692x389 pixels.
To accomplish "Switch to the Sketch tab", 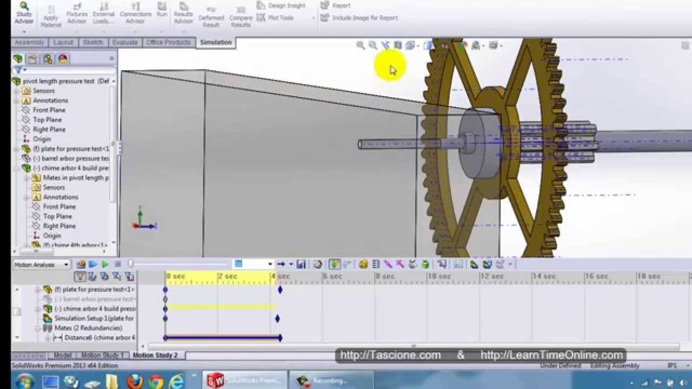I will (x=93, y=42).
